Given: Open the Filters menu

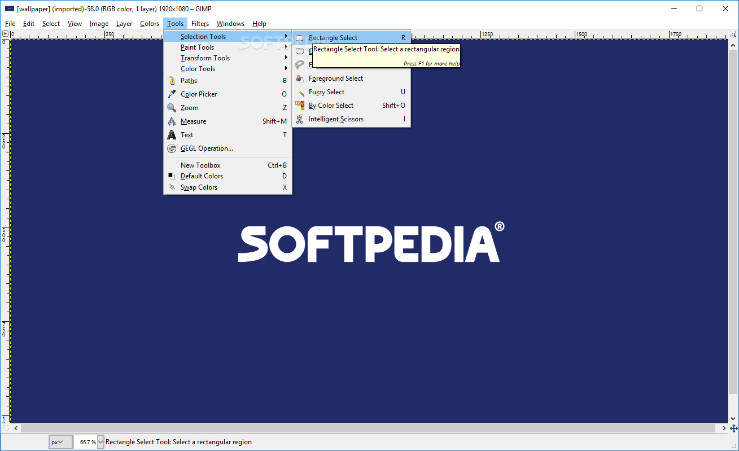Looking at the screenshot, I should [x=200, y=24].
